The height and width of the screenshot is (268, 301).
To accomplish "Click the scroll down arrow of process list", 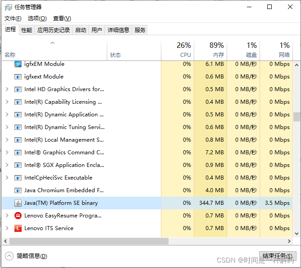I will 296,234.
